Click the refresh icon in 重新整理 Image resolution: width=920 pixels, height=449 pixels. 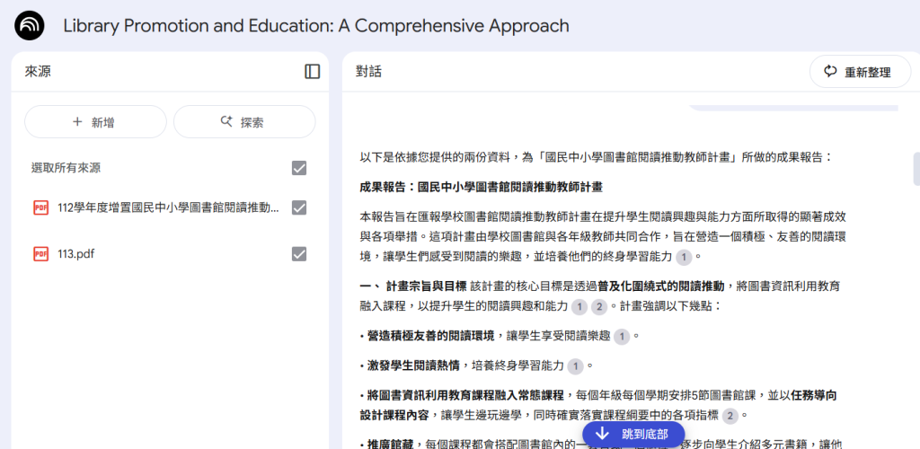pyautogui.click(x=830, y=72)
